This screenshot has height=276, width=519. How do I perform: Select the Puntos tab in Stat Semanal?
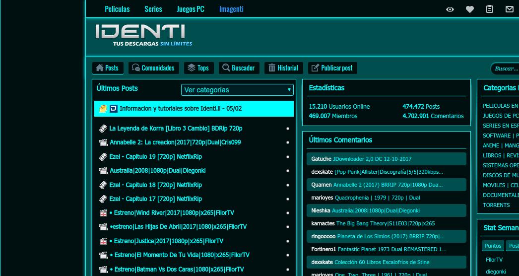pyautogui.click(x=493, y=246)
